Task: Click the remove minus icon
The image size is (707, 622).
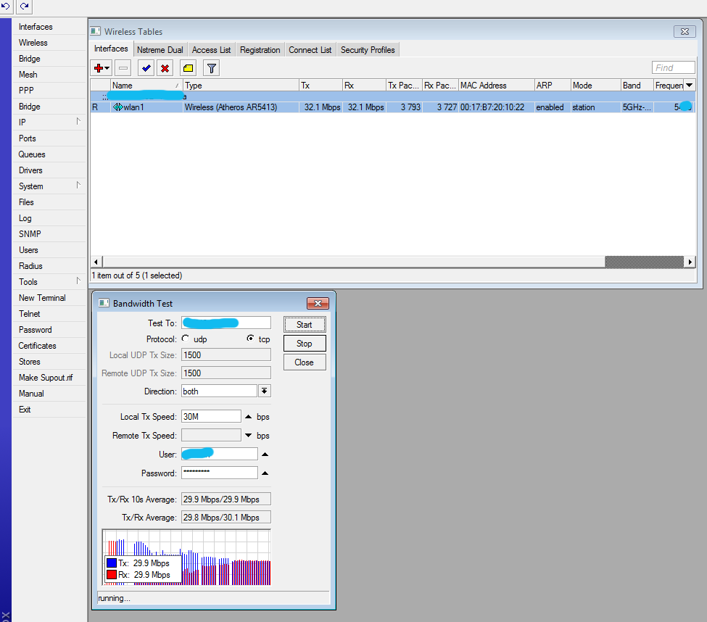Action: pyautogui.click(x=123, y=68)
